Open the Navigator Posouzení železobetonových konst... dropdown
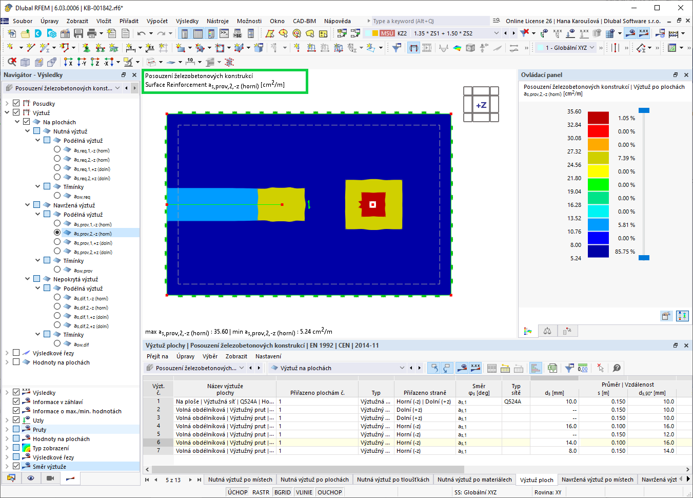The height and width of the screenshot is (498, 693). pyautogui.click(x=117, y=88)
